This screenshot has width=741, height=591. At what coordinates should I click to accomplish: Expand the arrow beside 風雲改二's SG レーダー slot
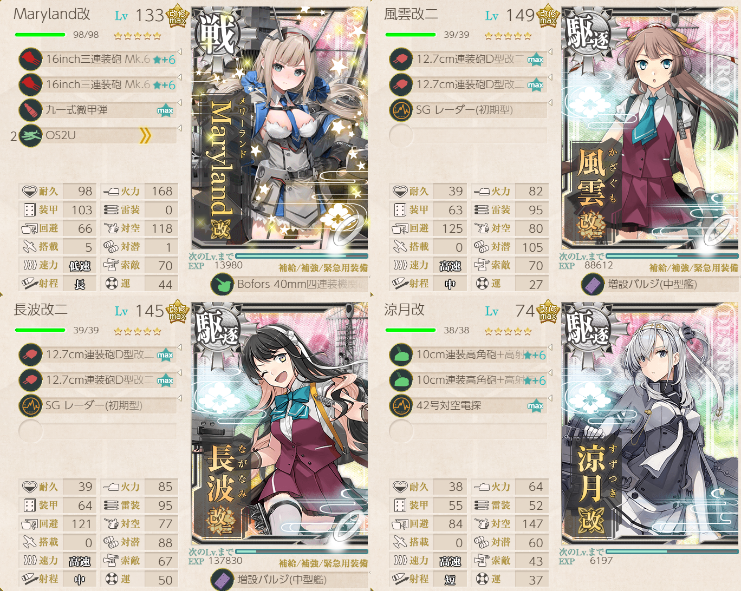point(550,103)
